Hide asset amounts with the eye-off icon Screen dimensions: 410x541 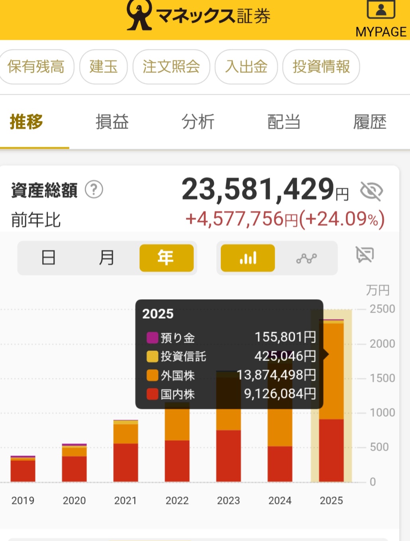click(x=372, y=191)
